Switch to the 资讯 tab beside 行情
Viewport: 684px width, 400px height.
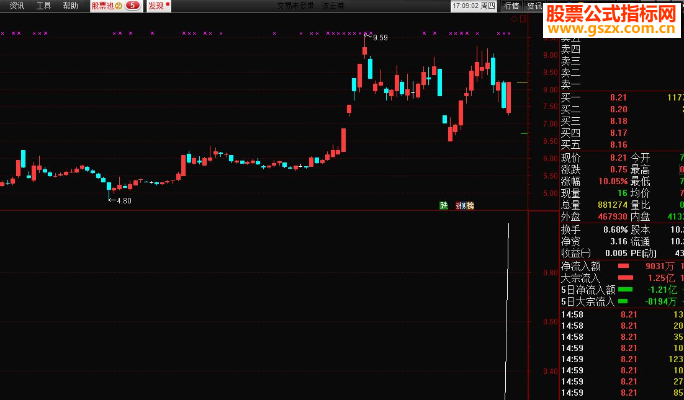(x=534, y=6)
